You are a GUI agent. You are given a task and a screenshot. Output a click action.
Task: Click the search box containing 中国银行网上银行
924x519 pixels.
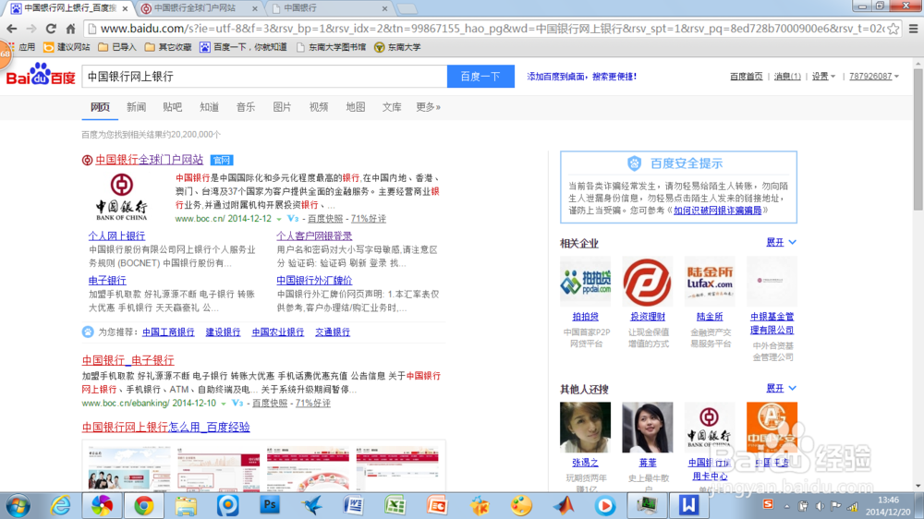pos(264,77)
